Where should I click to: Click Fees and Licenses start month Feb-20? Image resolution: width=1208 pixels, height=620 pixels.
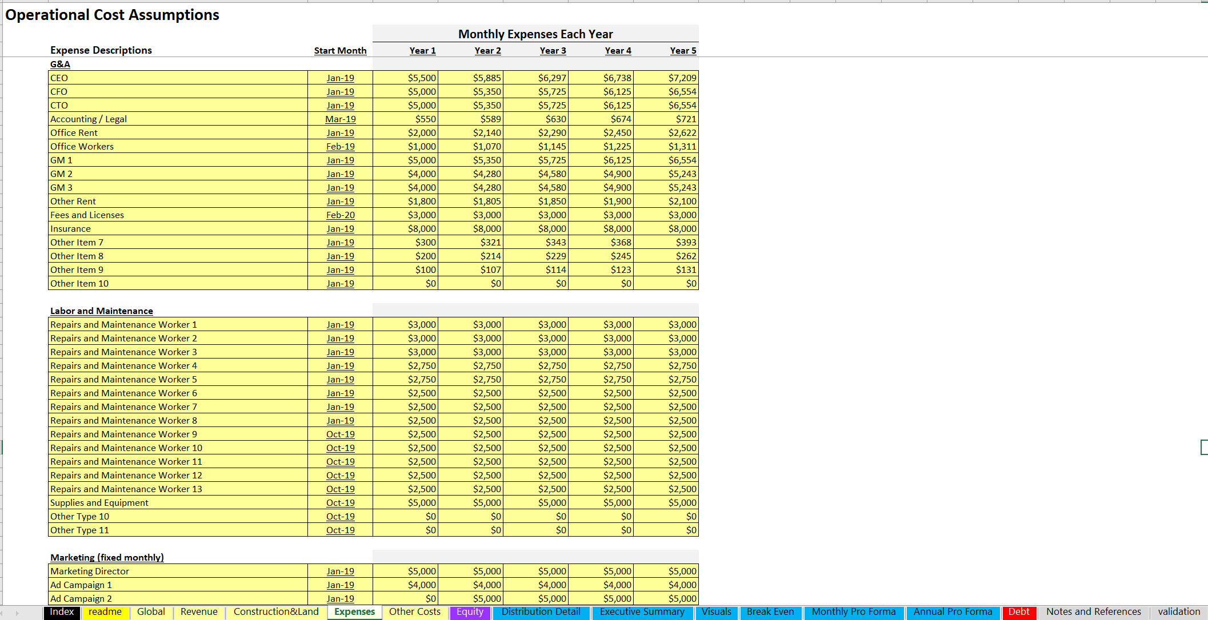[340, 215]
